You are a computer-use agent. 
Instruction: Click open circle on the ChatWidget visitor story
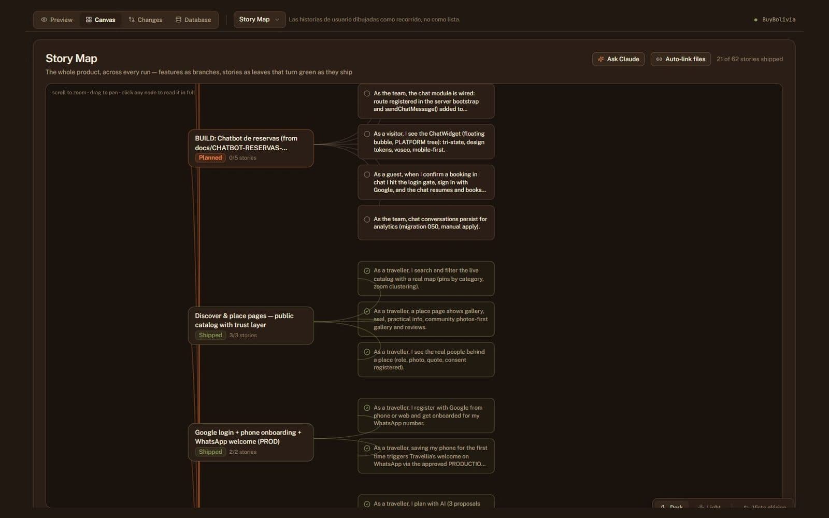click(367, 134)
